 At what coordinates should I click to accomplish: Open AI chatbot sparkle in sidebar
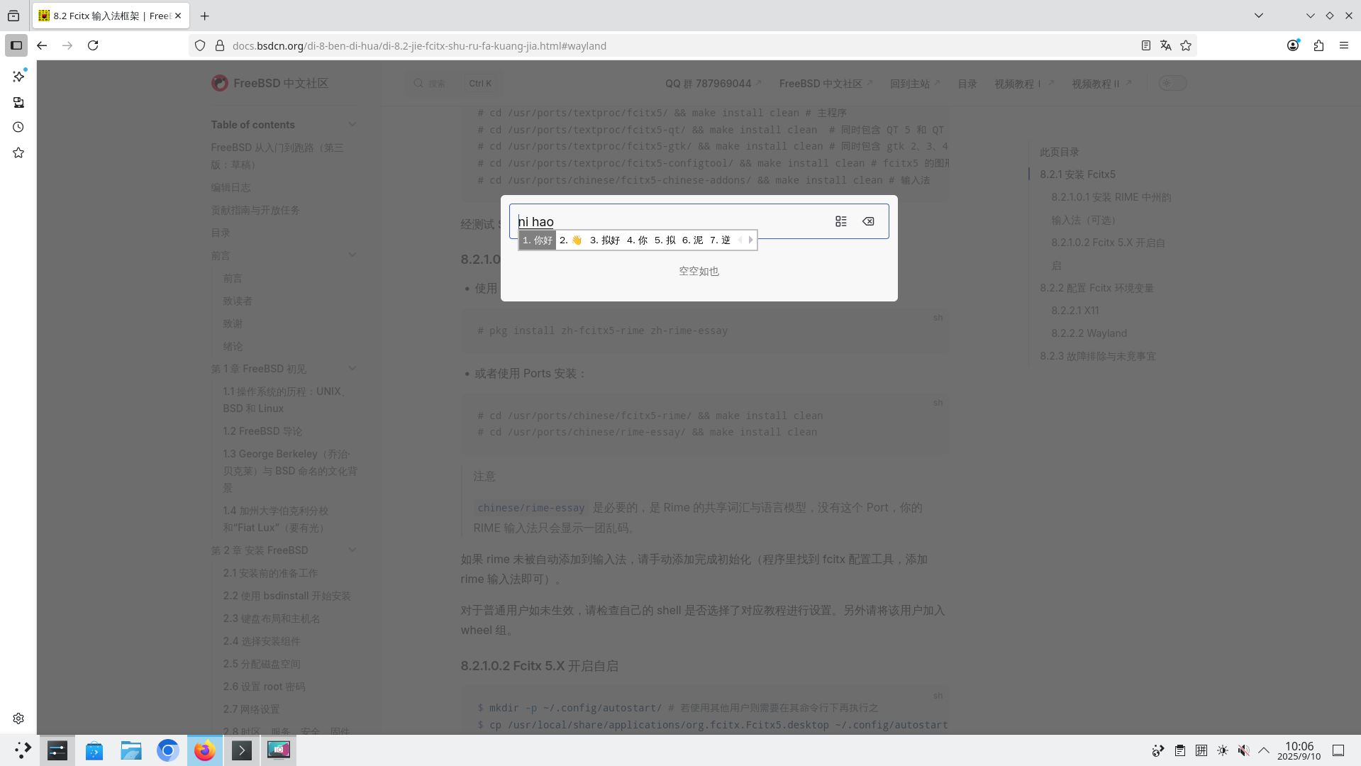(x=18, y=76)
